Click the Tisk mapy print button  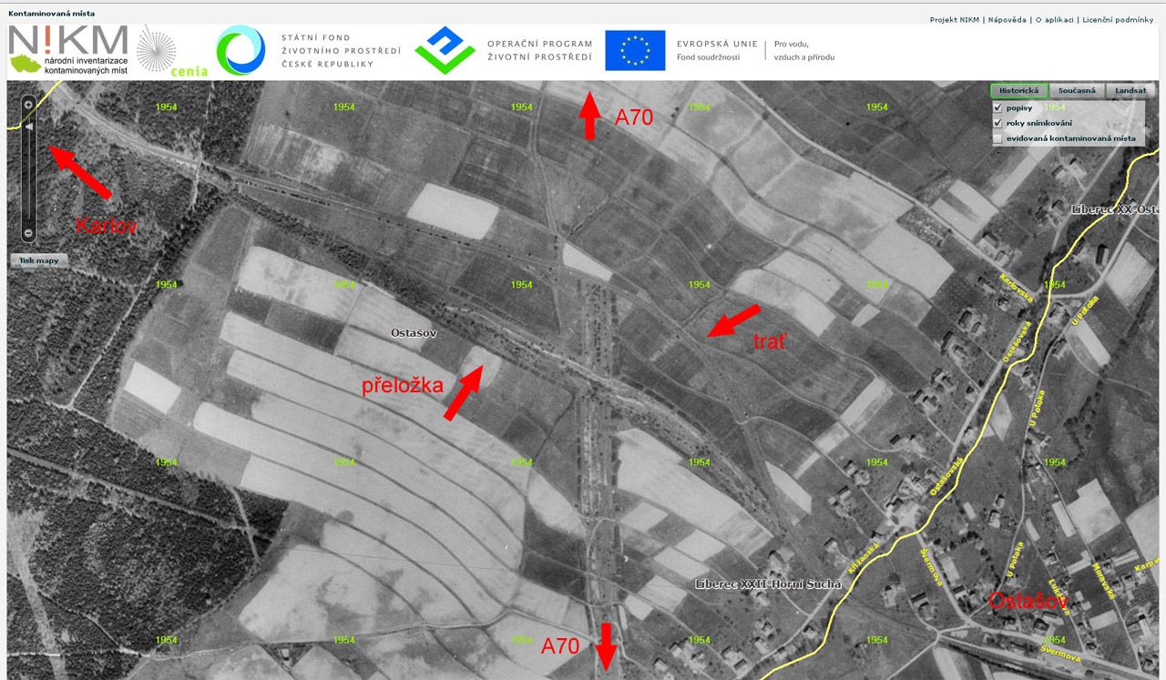coord(39,260)
